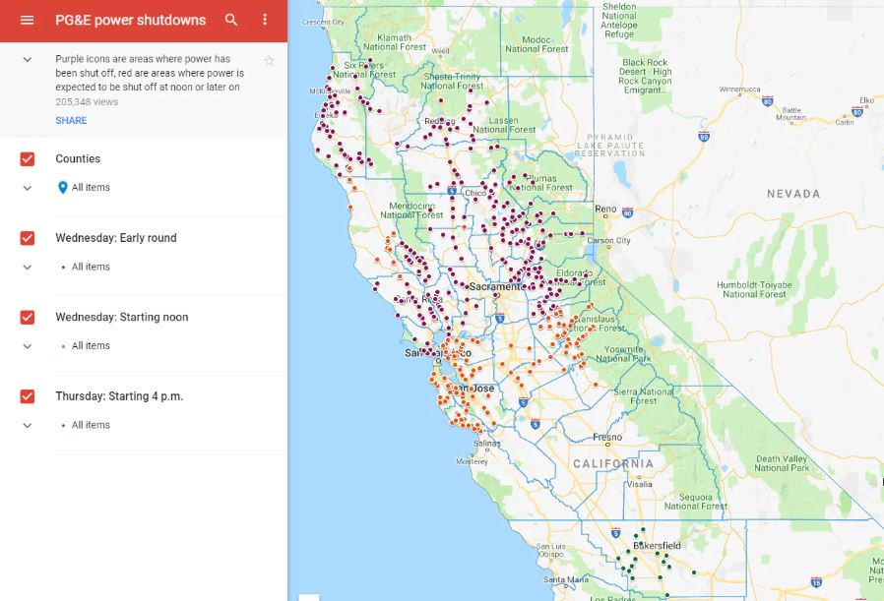Expand All items under Counties
The image size is (884, 601).
(x=28, y=188)
